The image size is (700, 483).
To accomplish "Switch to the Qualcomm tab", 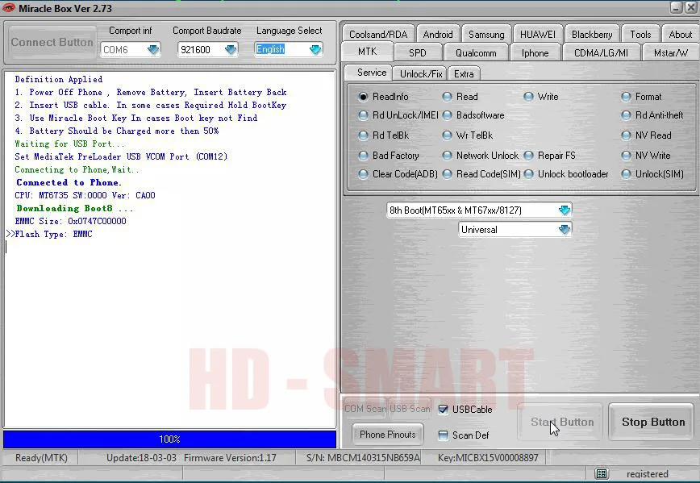I will [x=476, y=52].
